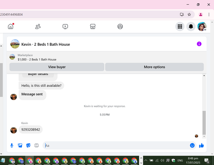Open the account profile picture menu
Image resolution: width=214 pixels, height=165 pixels.
pyautogui.click(x=202, y=27)
